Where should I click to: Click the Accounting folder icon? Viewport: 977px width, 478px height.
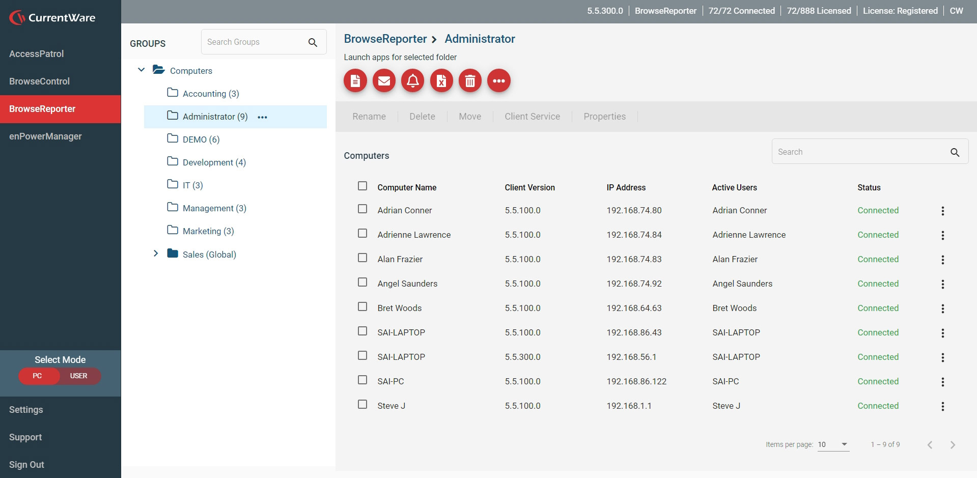click(173, 93)
